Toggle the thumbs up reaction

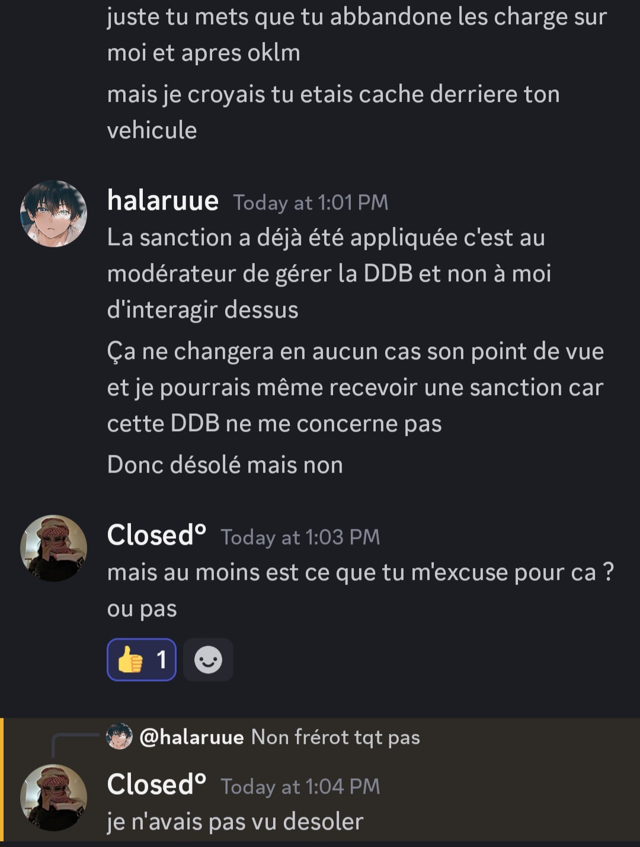[x=142, y=660]
